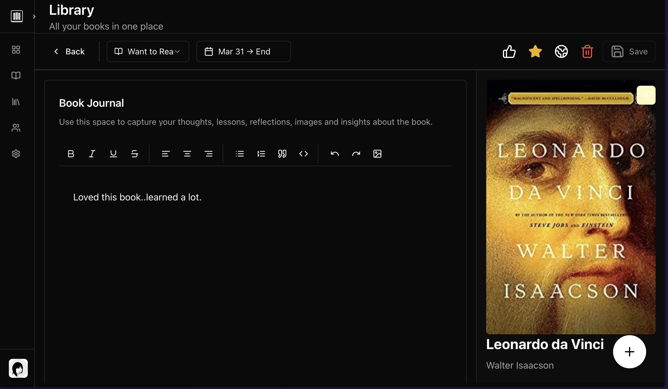
Task: Select the "Leonardo da Vinci" book title
Action: pyautogui.click(x=545, y=344)
